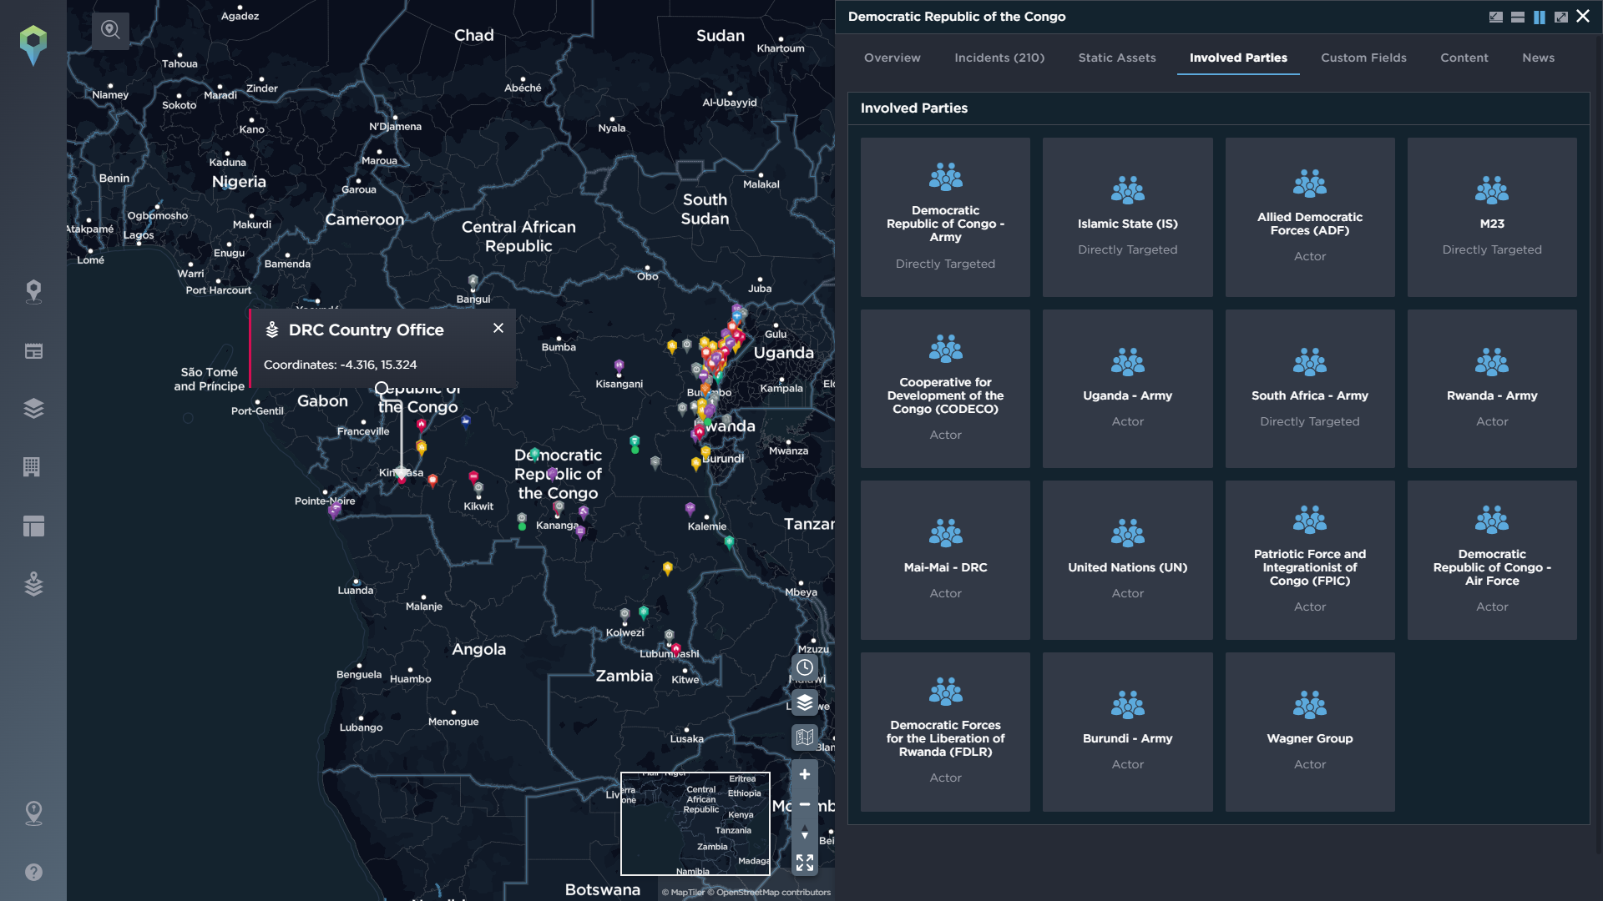Open the Islamic State (IS) party card
1603x901 pixels.
tap(1127, 217)
